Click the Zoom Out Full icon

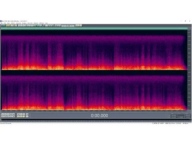click(x=24, y=114)
